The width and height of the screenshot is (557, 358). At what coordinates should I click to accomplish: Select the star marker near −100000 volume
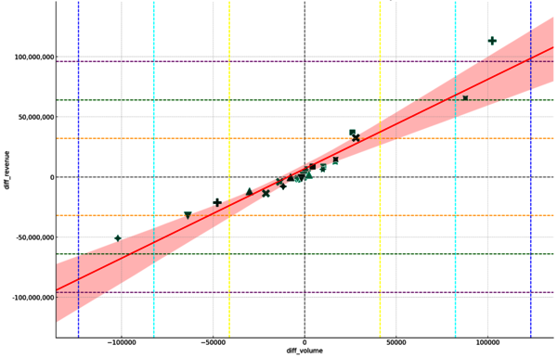pos(118,238)
